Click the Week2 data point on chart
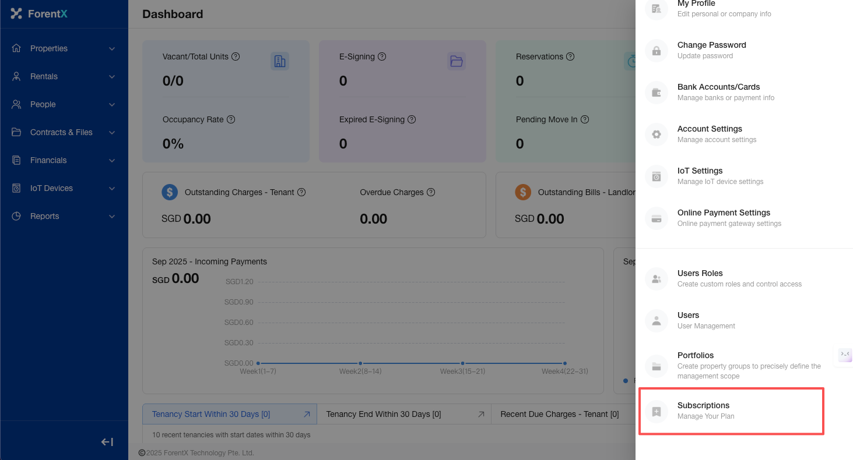Screen dimensions: 853x460 pos(360,363)
